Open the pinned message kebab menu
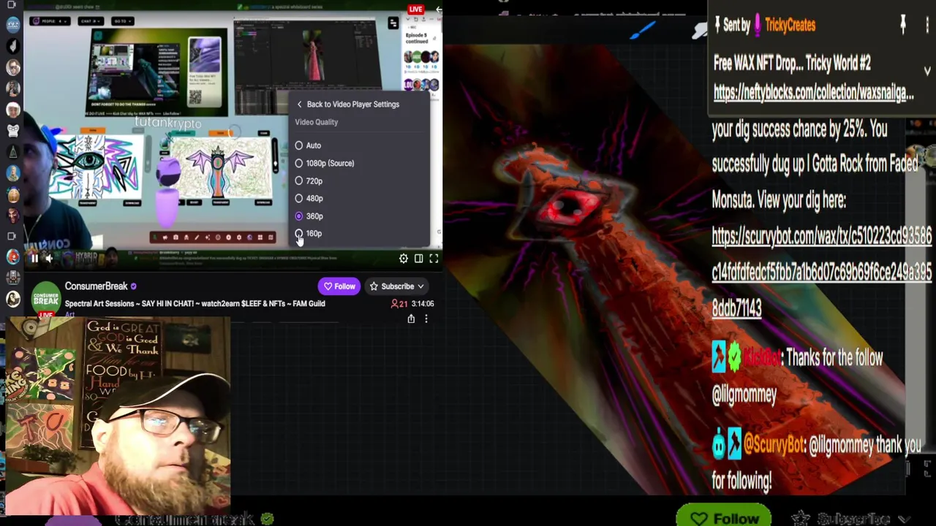The width and height of the screenshot is (936, 526). [927, 24]
